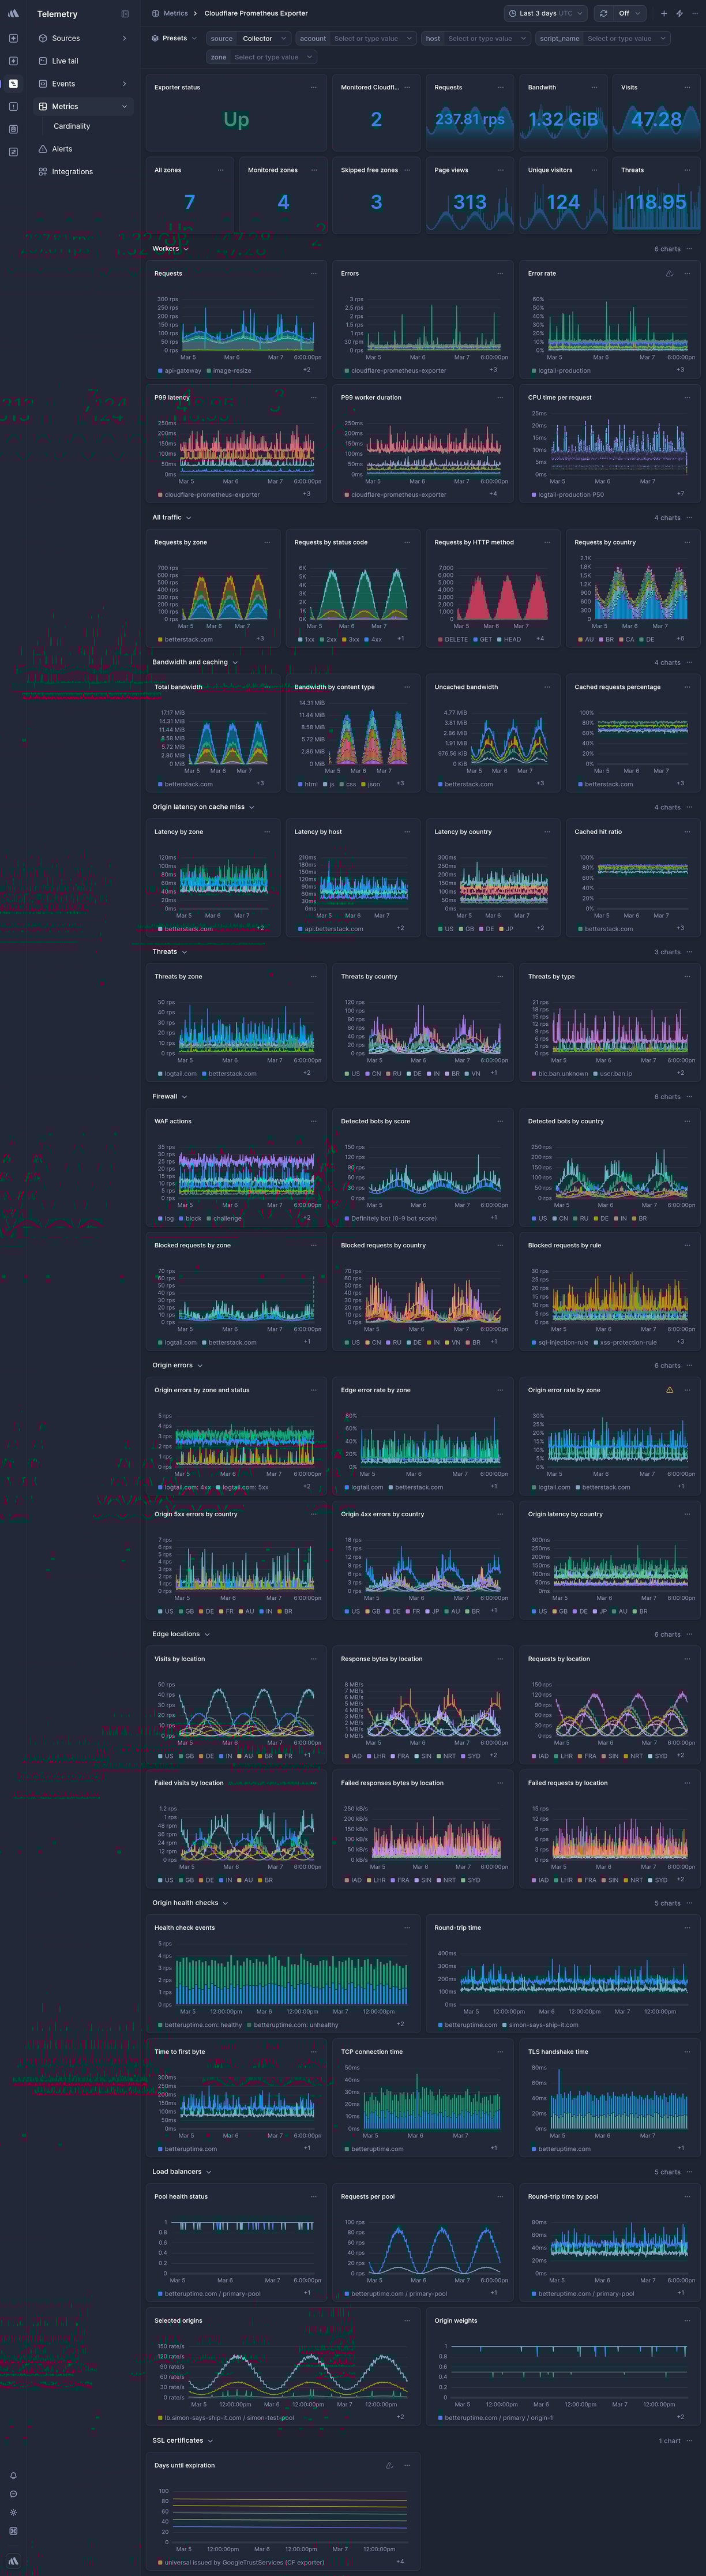Open the Workers section three-dot menu
706x2576 pixels.
tap(690, 249)
